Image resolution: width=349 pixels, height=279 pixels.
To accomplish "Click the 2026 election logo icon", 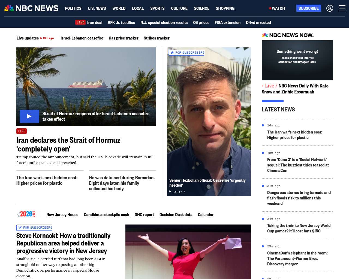I will (26, 214).
